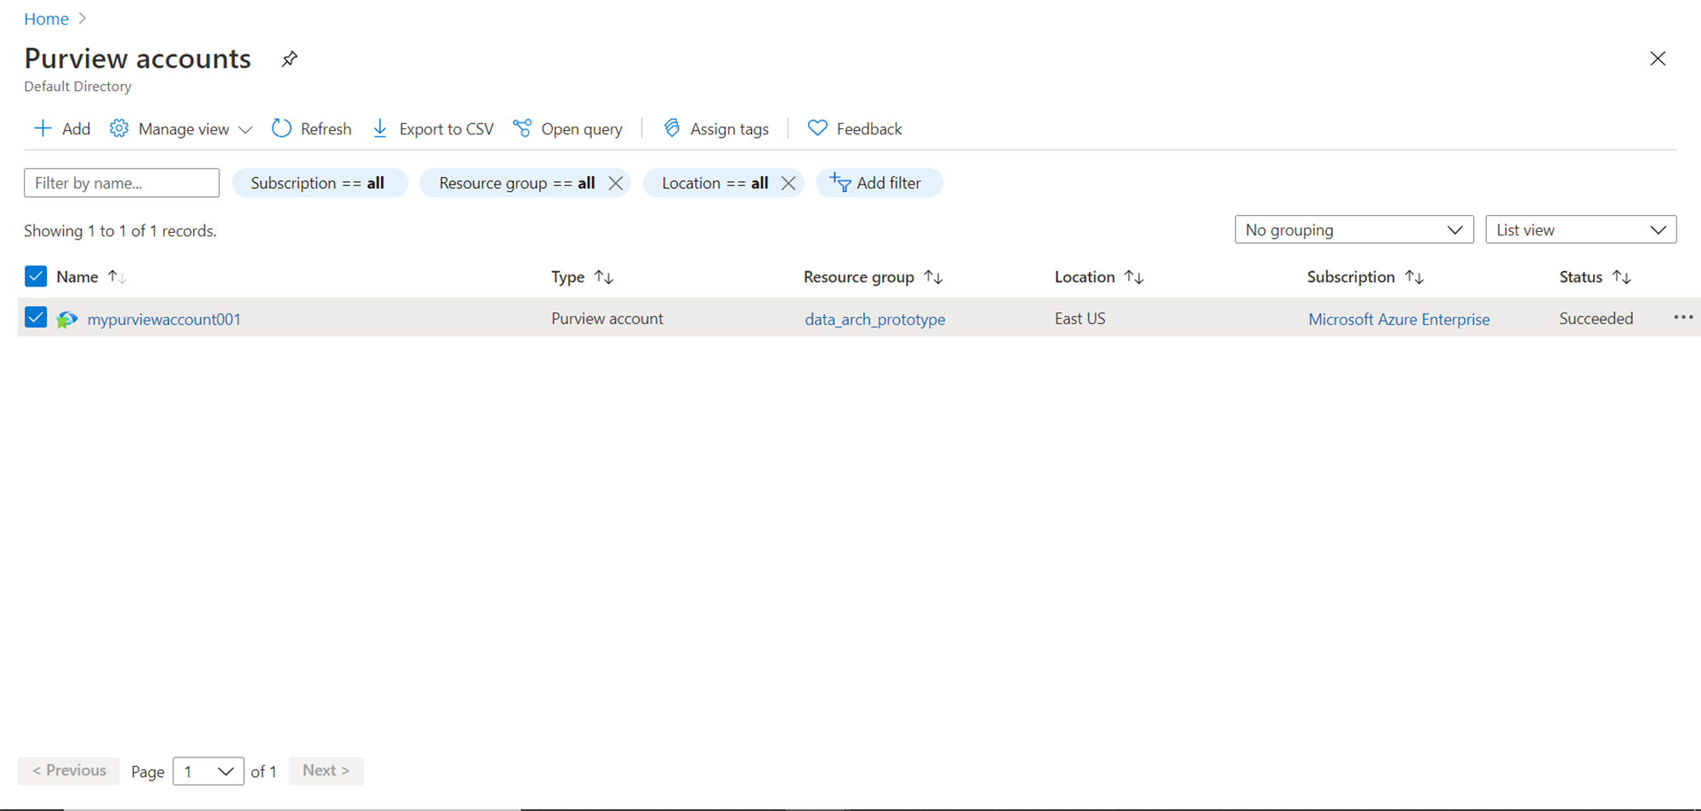Click the Default Directory subtitle
Screen dimensions: 1701x811
tap(77, 86)
